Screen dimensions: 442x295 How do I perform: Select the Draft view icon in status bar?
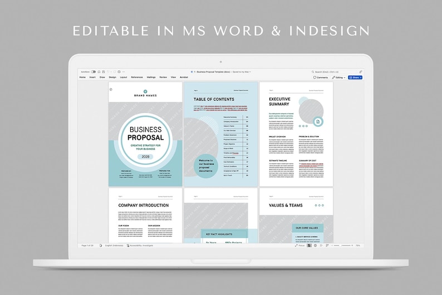point(327,245)
